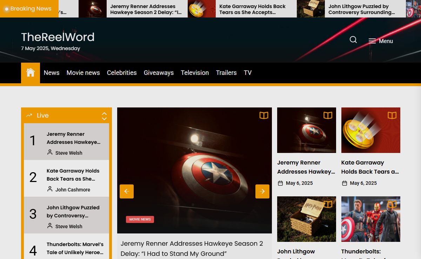Click shield thumbnail in breaking news ticker

93,9
